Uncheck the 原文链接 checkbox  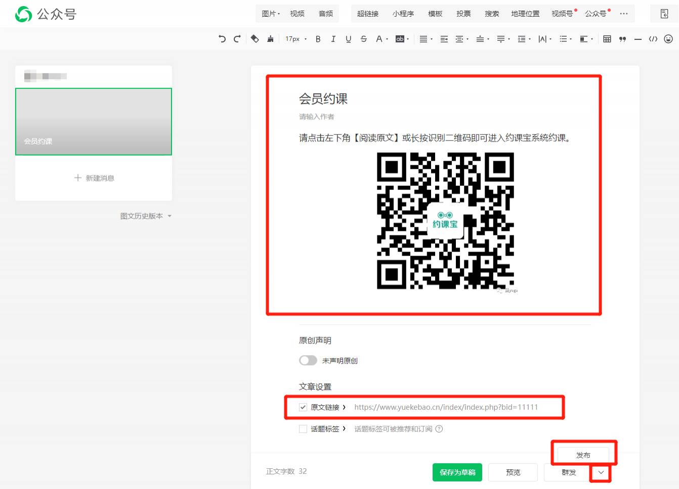pyautogui.click(x=303, y=407)
